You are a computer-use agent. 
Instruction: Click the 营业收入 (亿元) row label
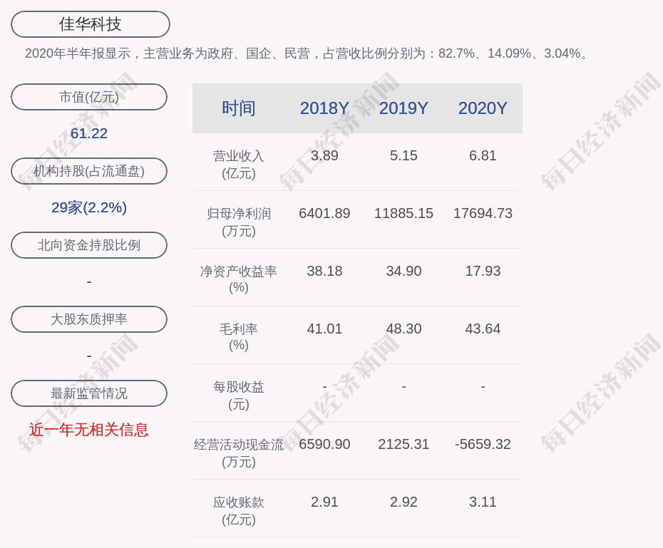click(239, 165)
